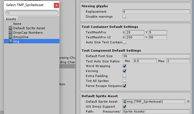Toggle the Kerning checkbox
This screenshot has height=114, width=194.
click(x=124, y=71)
